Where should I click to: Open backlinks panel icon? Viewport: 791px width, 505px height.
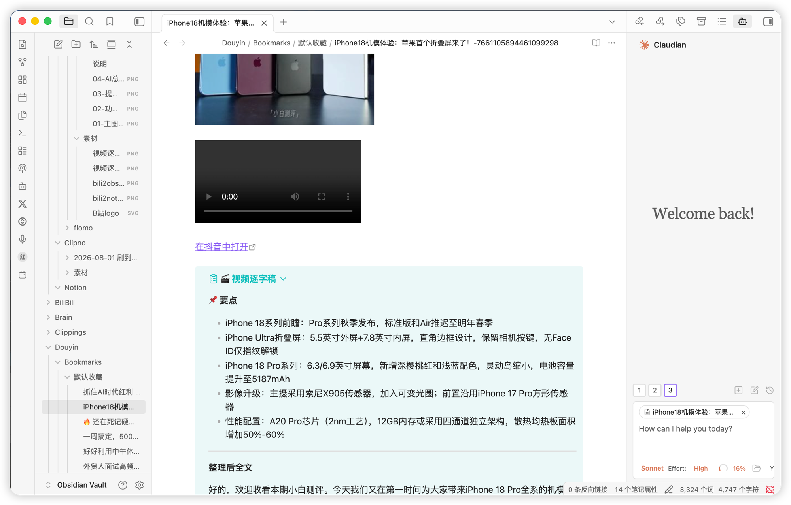coord(640,22)
